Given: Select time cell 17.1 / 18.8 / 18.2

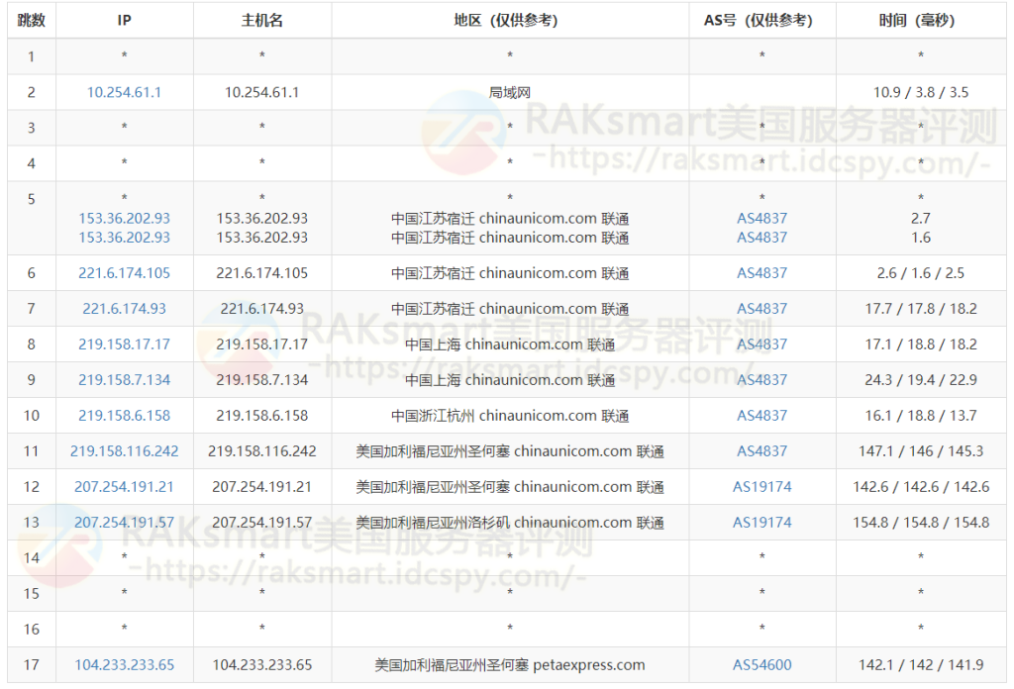Looking at the screenshot, I should point(921,344).
